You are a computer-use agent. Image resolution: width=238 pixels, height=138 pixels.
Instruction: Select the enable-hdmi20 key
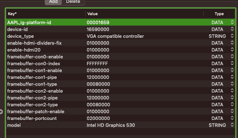[x=24, y=50]
